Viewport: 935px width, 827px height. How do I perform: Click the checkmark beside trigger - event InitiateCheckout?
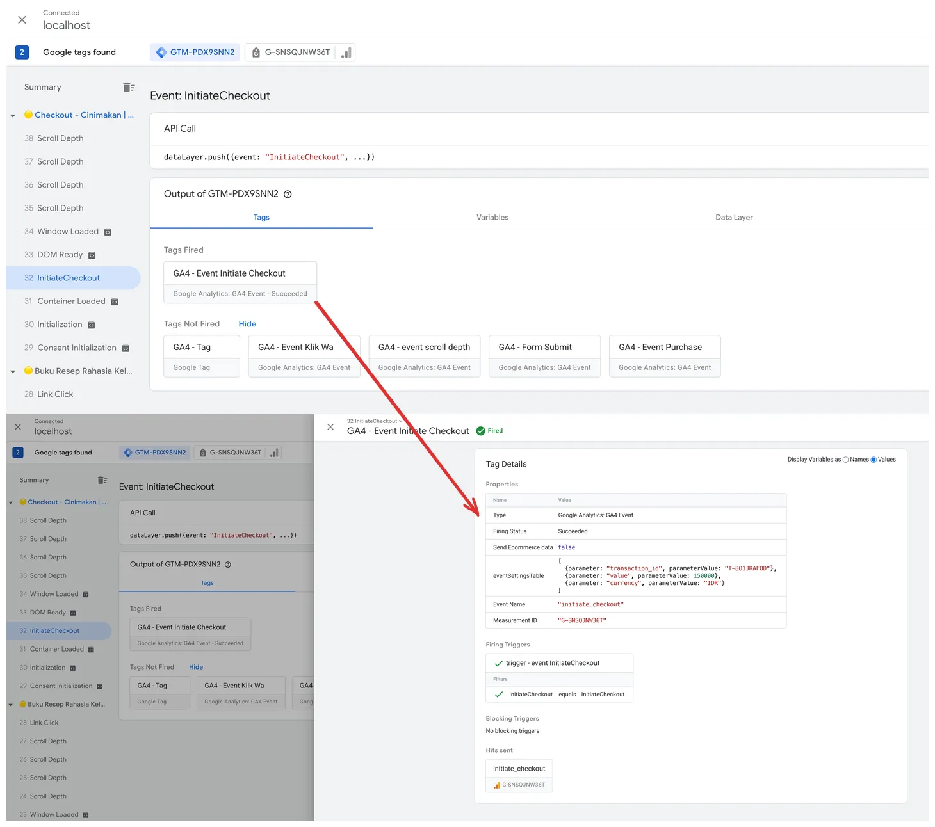(499, 664)
